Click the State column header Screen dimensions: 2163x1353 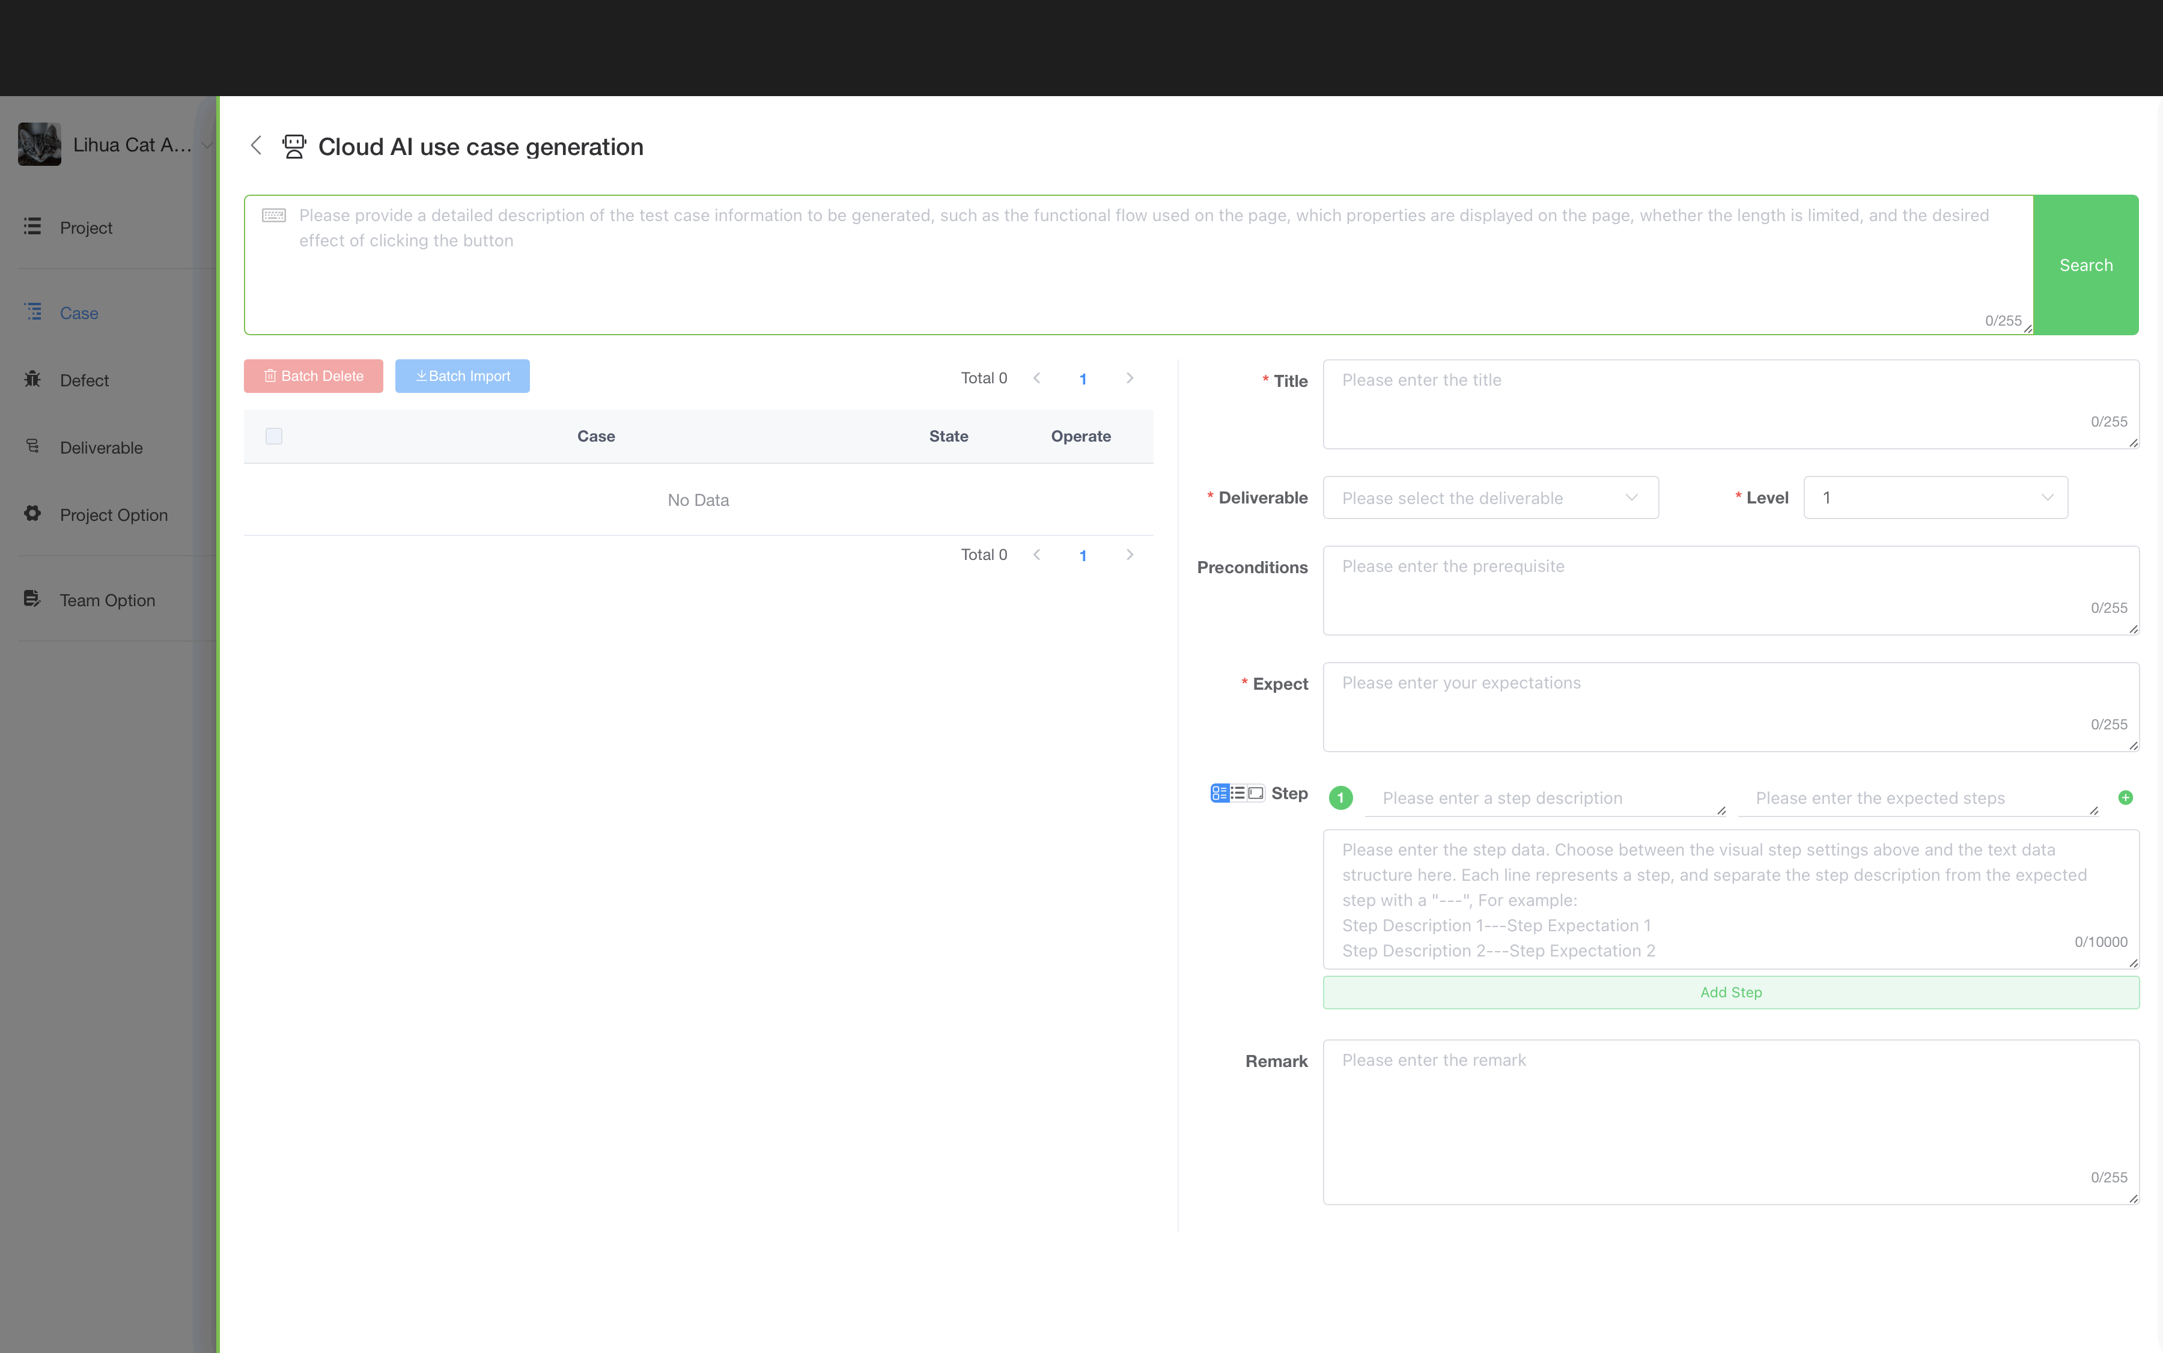click(x=949, y=437)
